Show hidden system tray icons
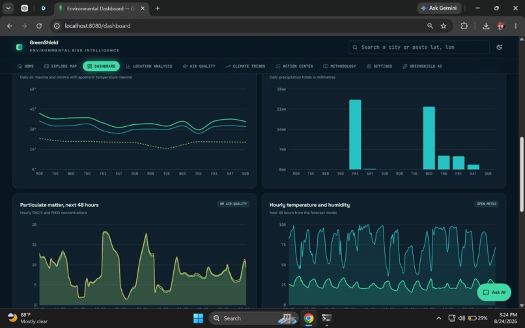The width and height of the screenshot is (525, 328). click(x=438, y=318)
